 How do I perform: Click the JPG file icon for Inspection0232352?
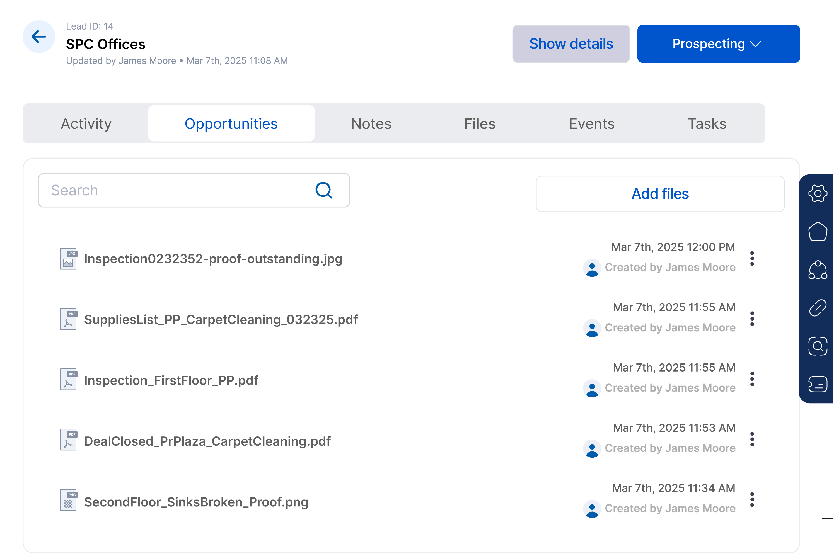pos(69,259)
